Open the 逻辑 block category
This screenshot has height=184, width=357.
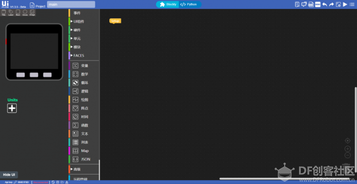pos(84,91)
